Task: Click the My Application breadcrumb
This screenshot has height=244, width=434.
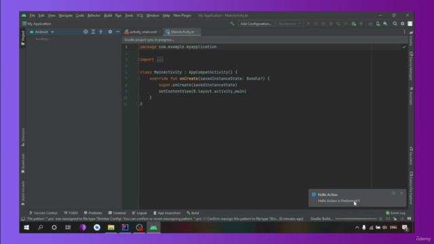Action: tap(37, 24)
